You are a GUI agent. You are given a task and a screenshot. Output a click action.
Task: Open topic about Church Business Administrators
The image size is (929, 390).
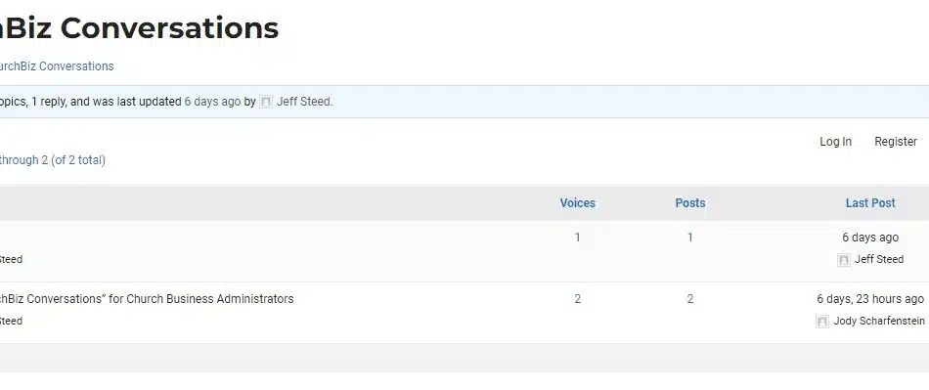coord(147,299)
